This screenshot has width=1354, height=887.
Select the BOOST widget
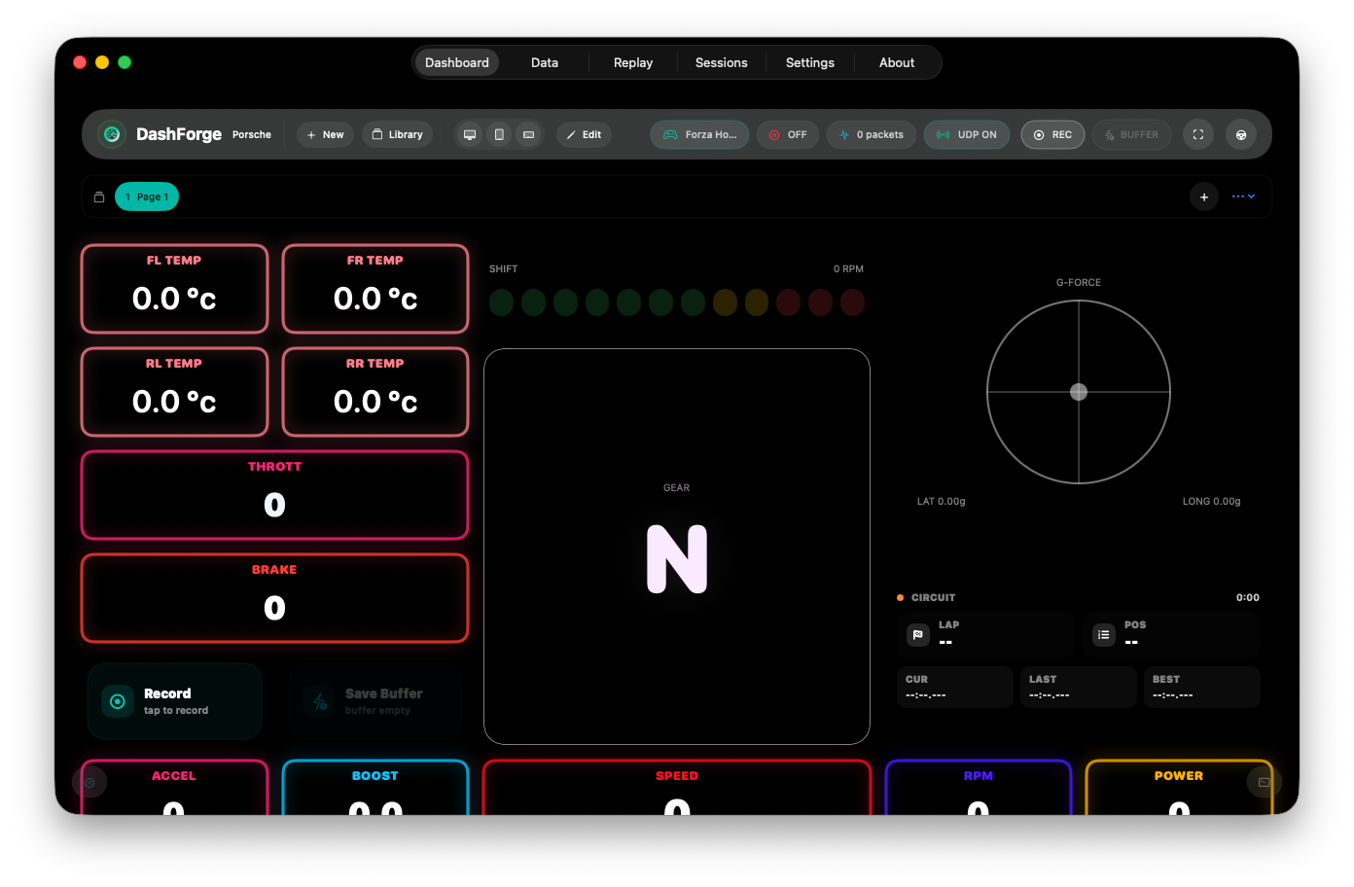375,788
